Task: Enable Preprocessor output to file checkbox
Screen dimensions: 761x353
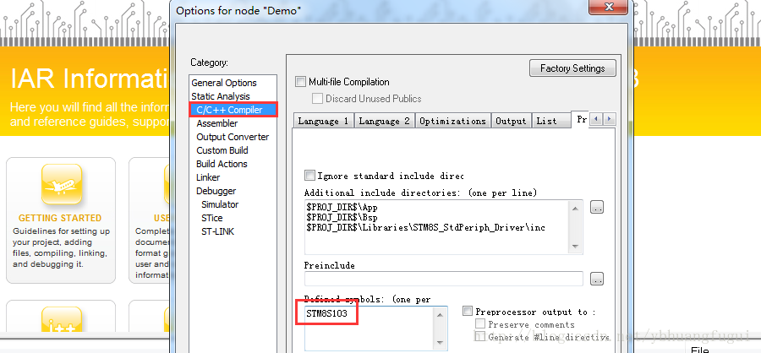Action: click(x=468, y=311)
